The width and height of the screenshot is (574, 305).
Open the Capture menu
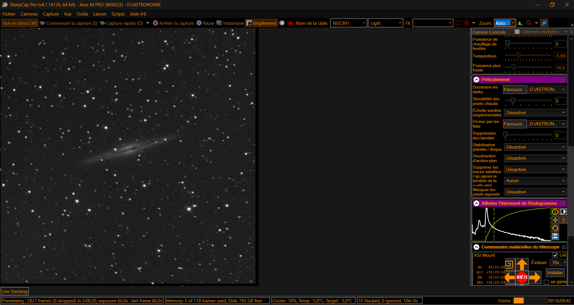(x=51, y=14)
